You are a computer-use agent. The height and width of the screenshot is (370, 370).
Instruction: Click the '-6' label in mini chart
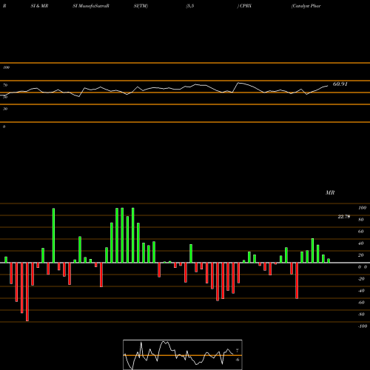(x=237, y=360)
